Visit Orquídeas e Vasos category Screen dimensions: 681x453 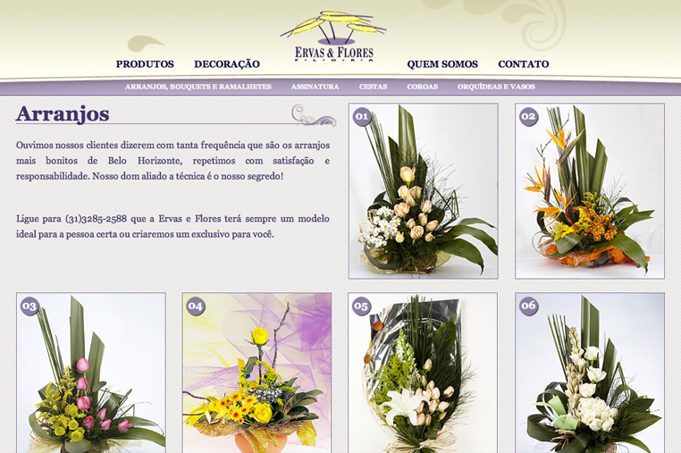[496, 88]
